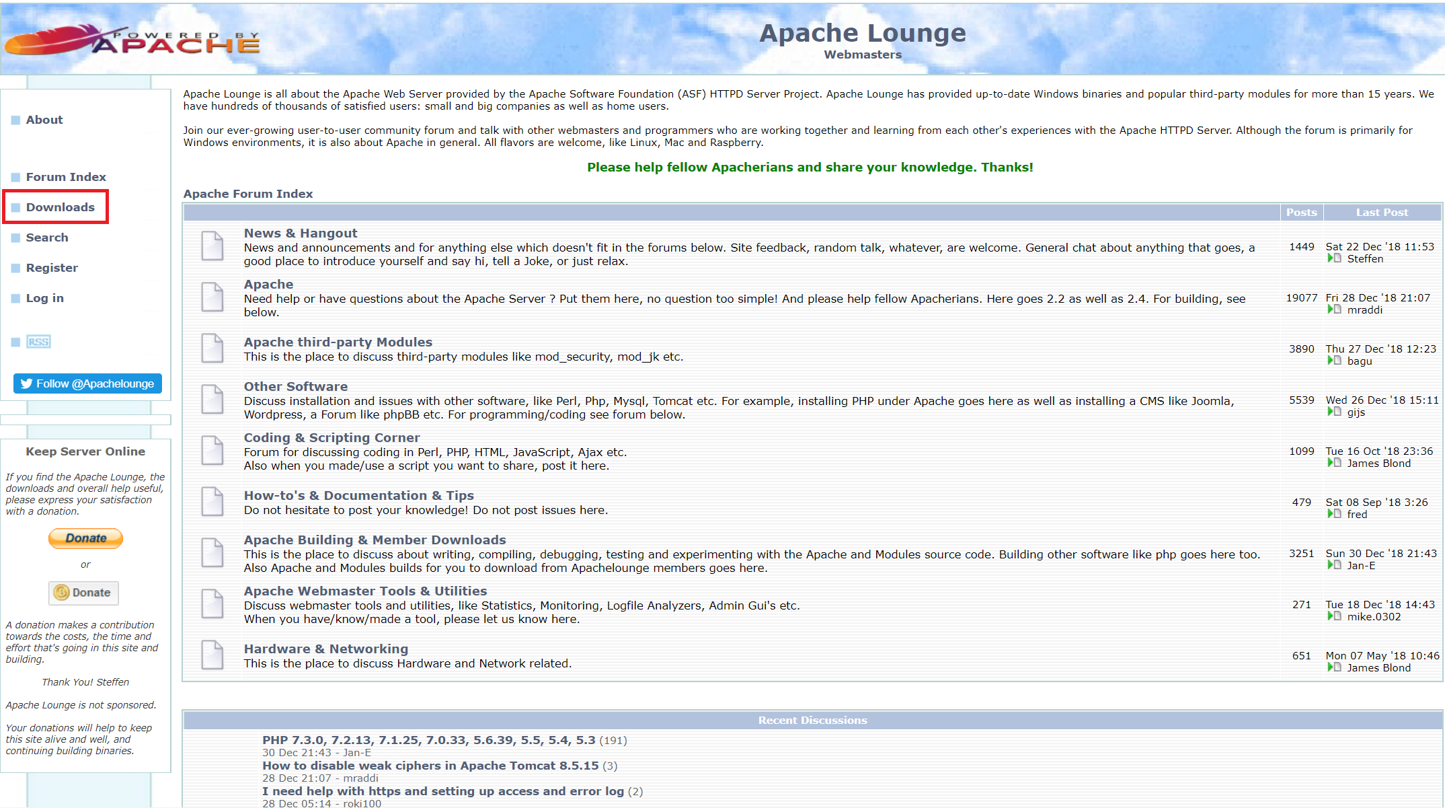This screenshot has width=1445, height=808.
Task: Select Forum Index in the sidebar
Action: (x=66, y=177)
